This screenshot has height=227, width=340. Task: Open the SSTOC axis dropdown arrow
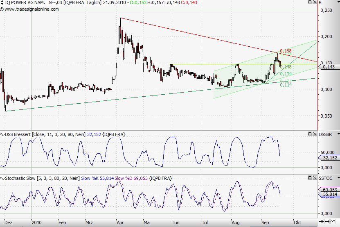tap(338, 178)
